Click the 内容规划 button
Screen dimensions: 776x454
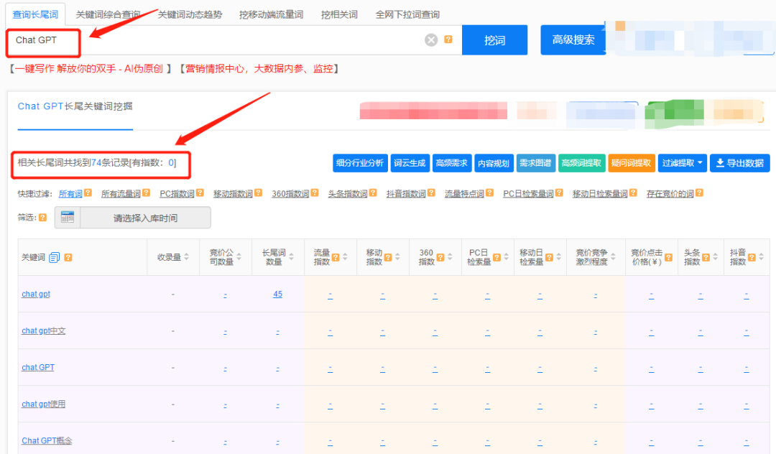click(x=494, y=163)
